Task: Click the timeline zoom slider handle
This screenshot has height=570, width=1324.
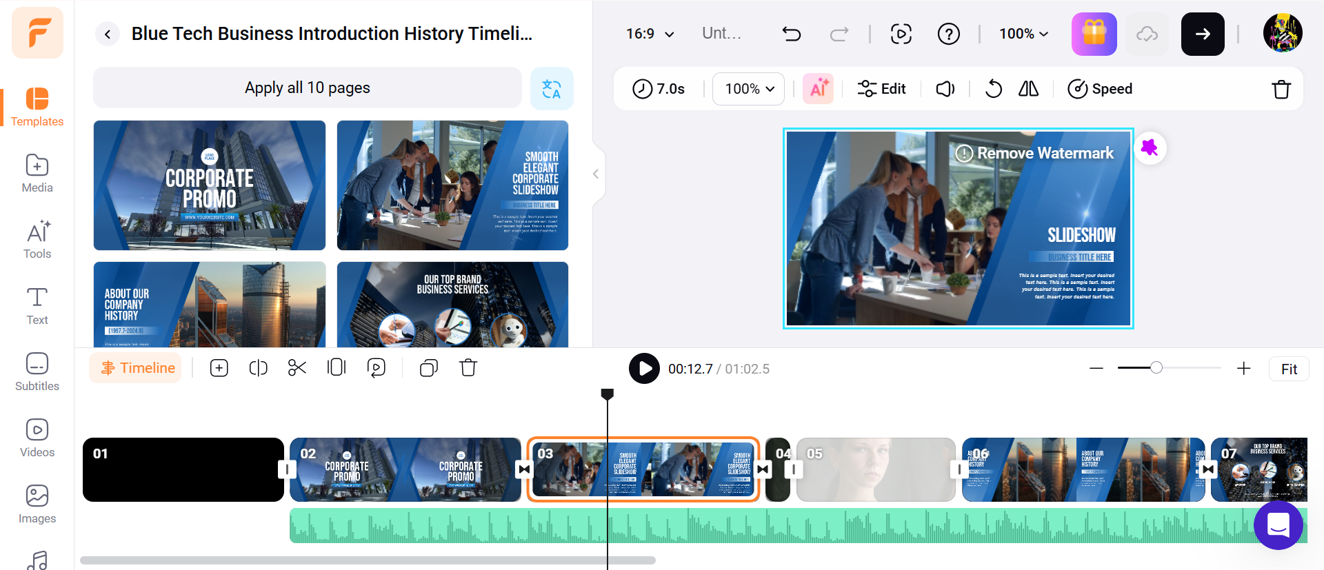Action: [x=1156, y=368]
